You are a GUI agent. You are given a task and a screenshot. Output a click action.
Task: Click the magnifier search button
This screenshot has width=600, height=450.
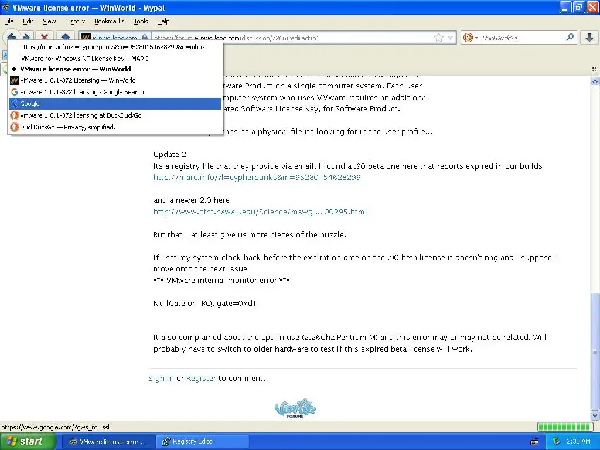pos(570,37)
